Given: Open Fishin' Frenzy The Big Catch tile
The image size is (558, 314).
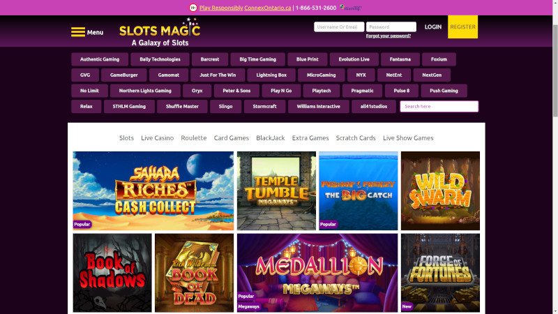Looking at the screenshot, I should click(x=359, y=190).
